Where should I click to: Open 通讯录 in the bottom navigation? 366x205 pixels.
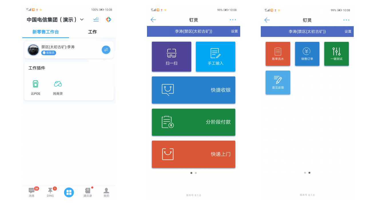click(x=88, y=192)
